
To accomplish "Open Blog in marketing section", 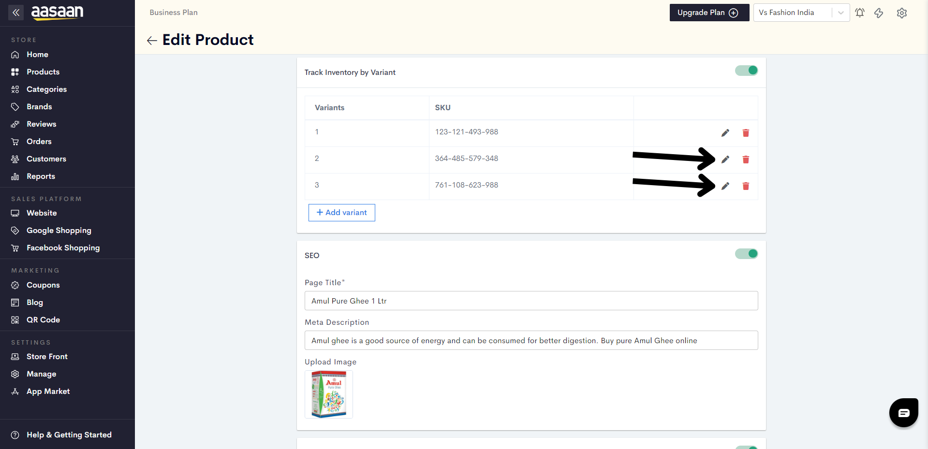I will [x=34, y=303].
